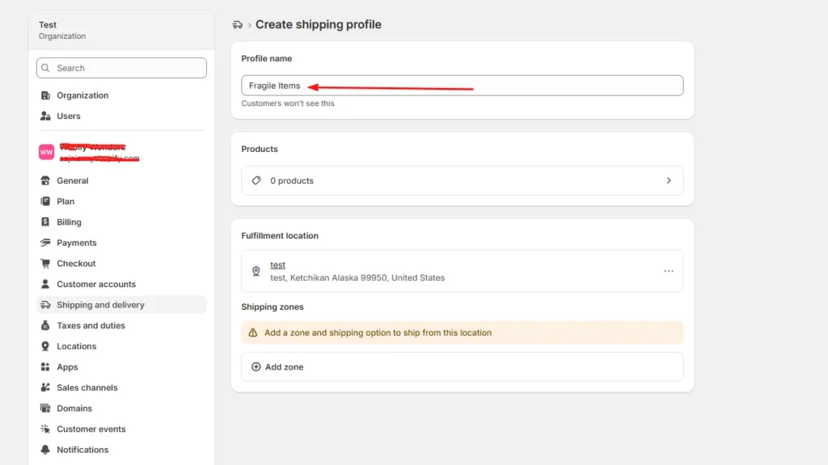
Task: Click the Apps grid icon
Action: (x=45, y=367)
